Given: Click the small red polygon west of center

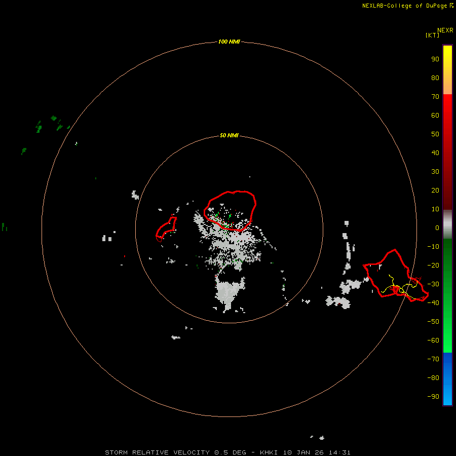Looking at the screenshot, I should coord(166,229).
